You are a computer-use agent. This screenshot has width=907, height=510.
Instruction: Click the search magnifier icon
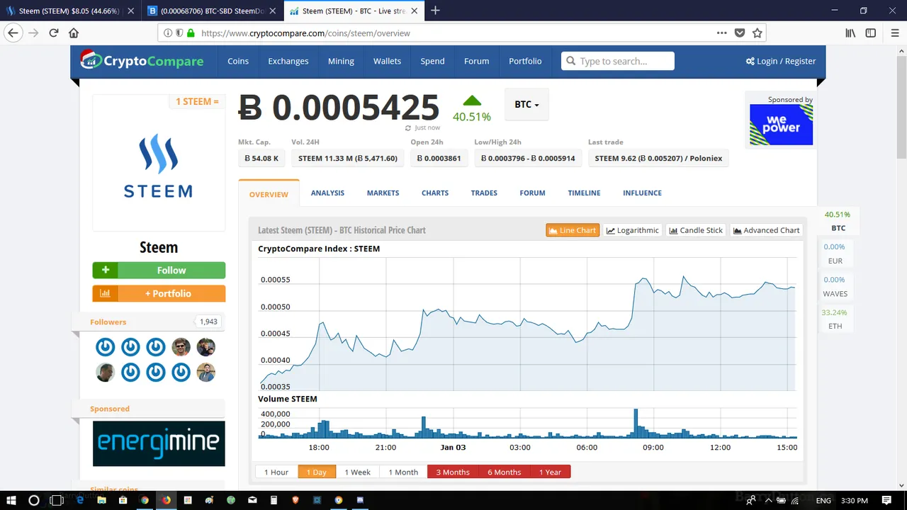[570, 61]
